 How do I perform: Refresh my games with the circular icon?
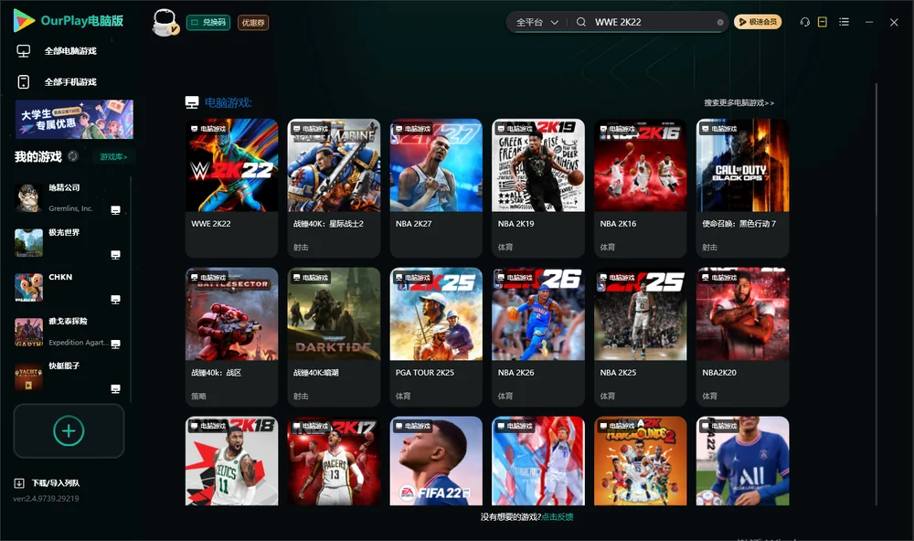pyautogui.click(x=73, y=156)
